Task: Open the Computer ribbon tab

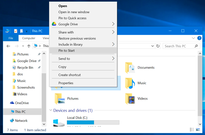Action: pos(29,38)
